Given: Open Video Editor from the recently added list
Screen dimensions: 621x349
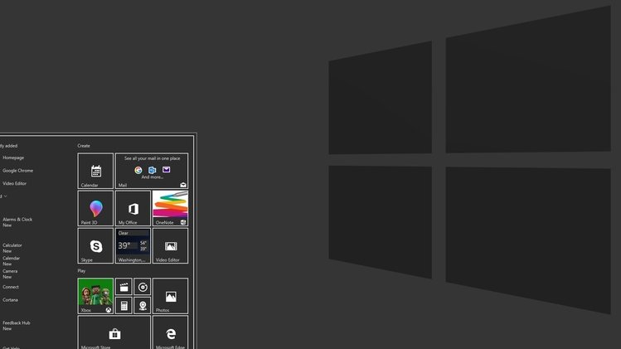Looking at the screenshot, I should point(15,183).
